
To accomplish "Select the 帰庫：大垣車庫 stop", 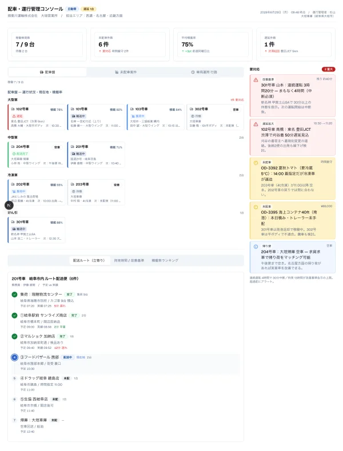I will (x=125, y=426).
